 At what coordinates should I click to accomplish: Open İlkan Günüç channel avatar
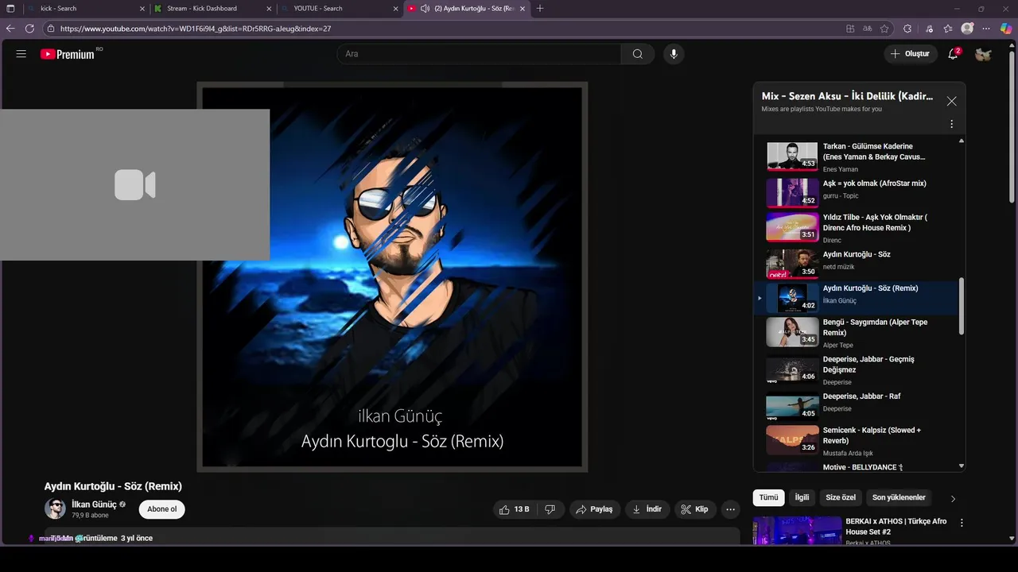click(55, 509)
